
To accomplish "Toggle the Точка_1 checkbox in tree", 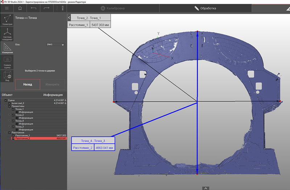I will click(x=13, y=109).
